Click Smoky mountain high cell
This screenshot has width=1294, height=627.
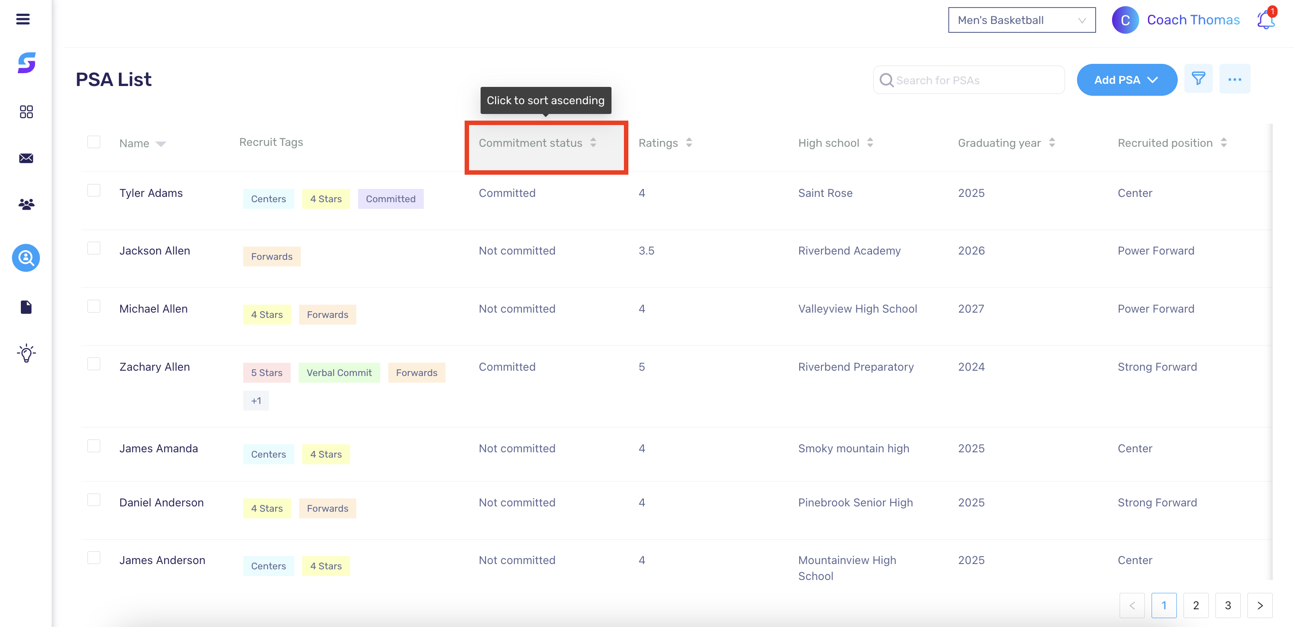(853, 448)
